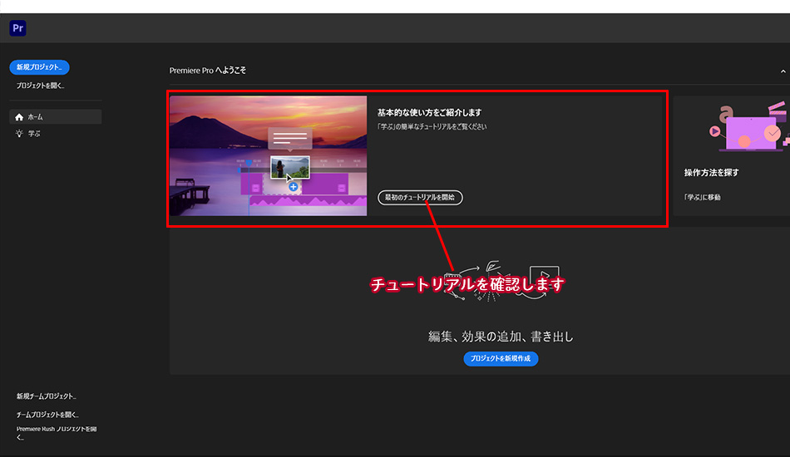Click the sunset tutorial thumbnail image

click(268, 156)
